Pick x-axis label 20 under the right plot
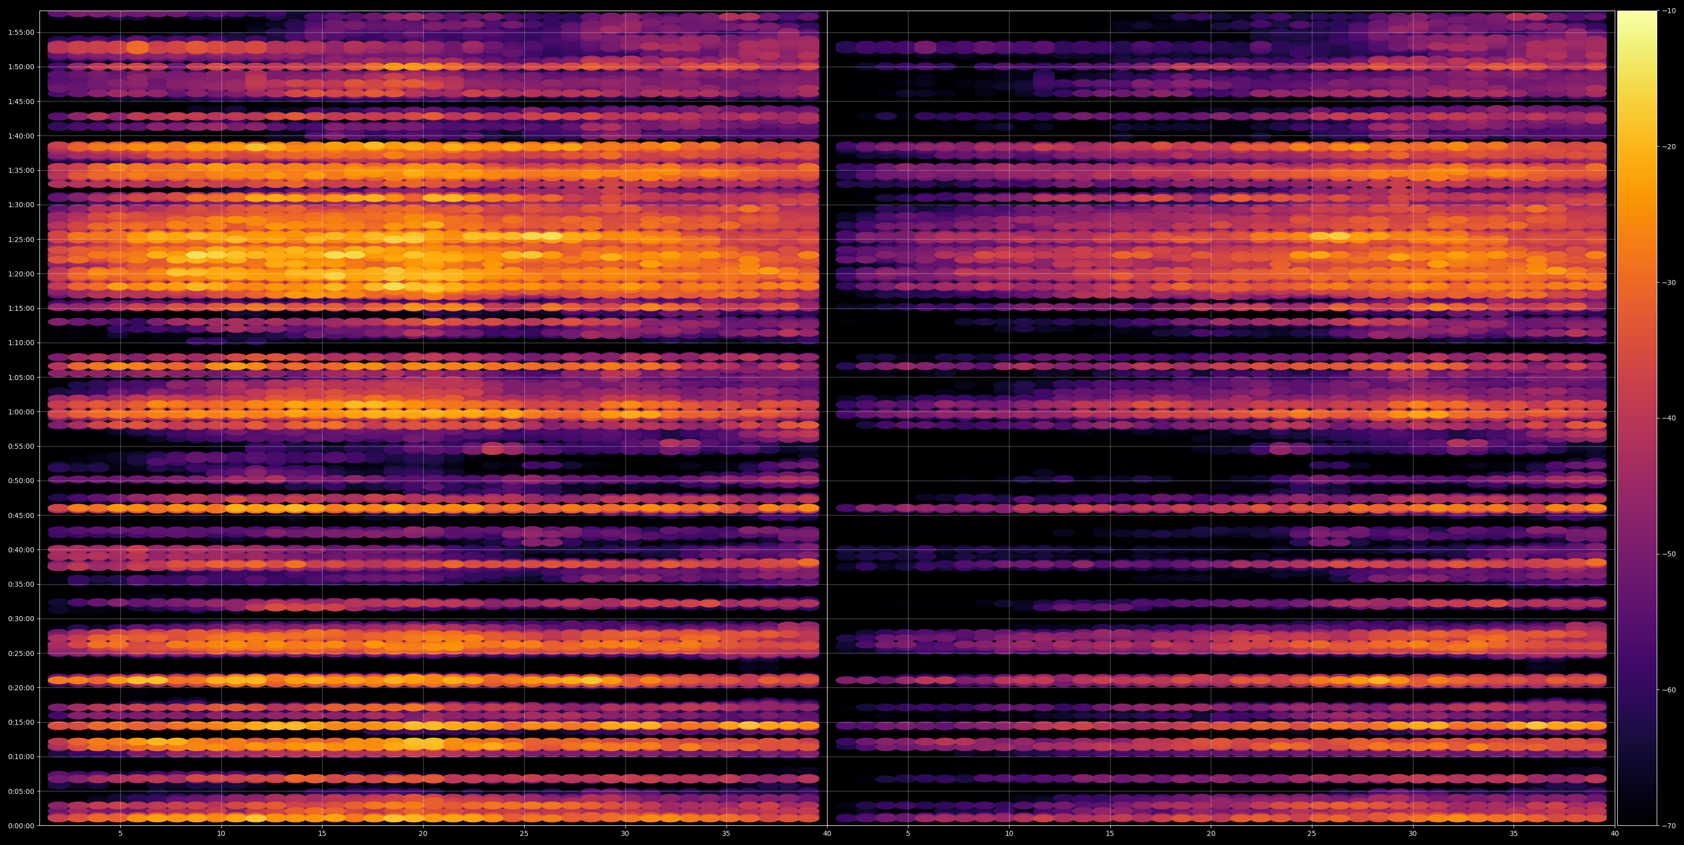Screen dimensions: 1684x845 (1211, 834)
